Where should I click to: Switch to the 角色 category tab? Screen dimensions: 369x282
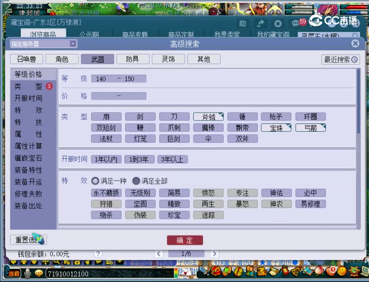pyautogui.click(x=62, y=59)
